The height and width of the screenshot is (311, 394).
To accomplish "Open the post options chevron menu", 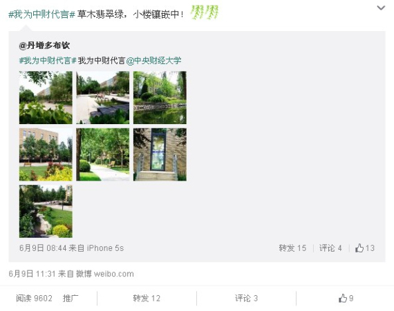I will 381,8.
